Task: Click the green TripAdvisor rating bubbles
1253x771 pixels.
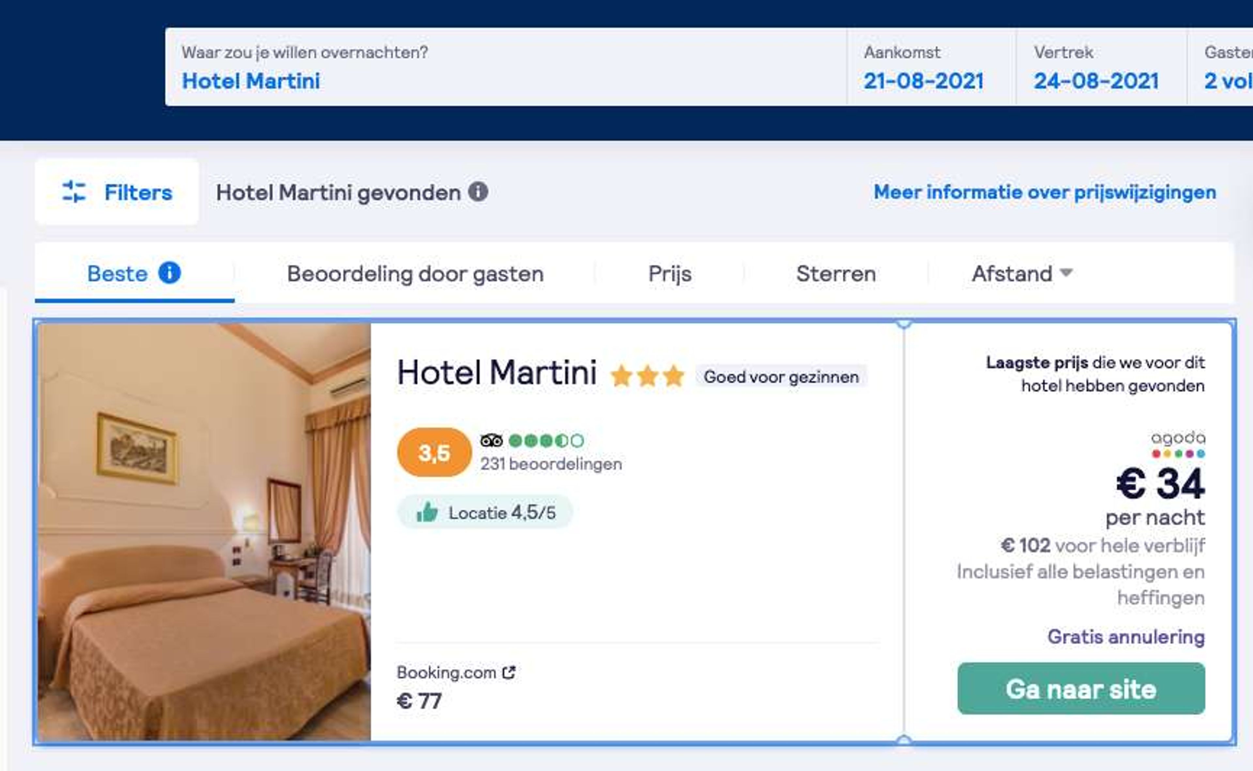Action: coord(547,440)
